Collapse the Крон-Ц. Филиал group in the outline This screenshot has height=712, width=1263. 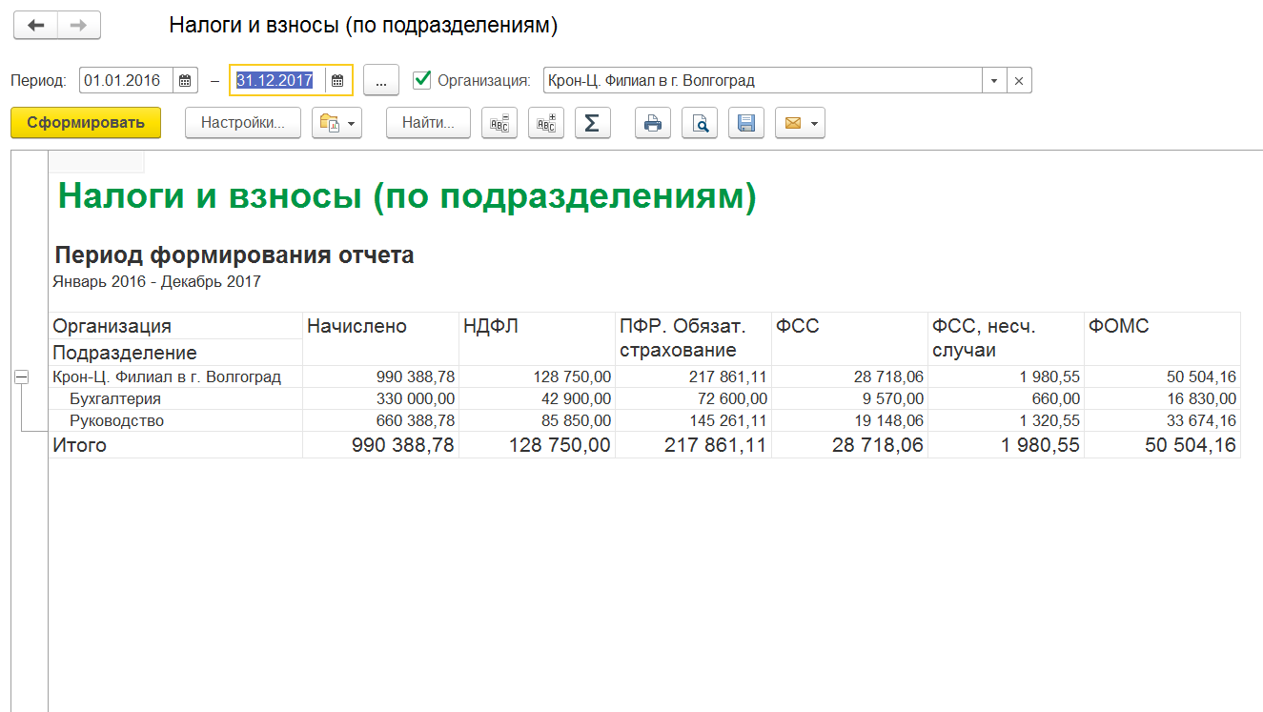(21, 378)
